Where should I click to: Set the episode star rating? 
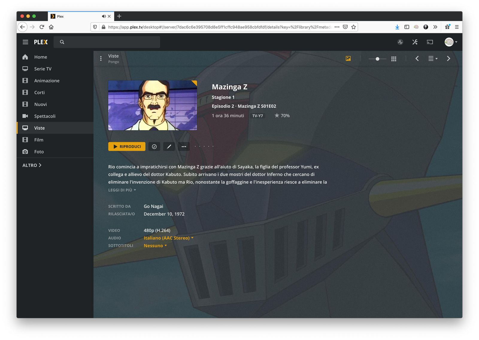(x=204, y=147)
